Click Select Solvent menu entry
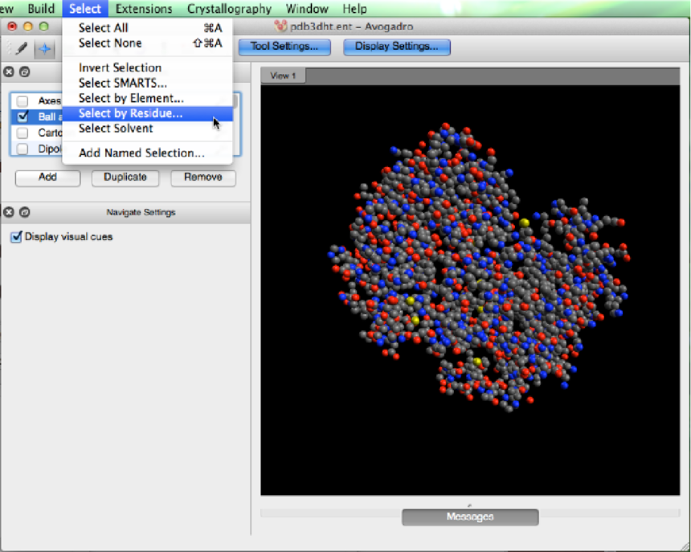 (x=116, y=129)
